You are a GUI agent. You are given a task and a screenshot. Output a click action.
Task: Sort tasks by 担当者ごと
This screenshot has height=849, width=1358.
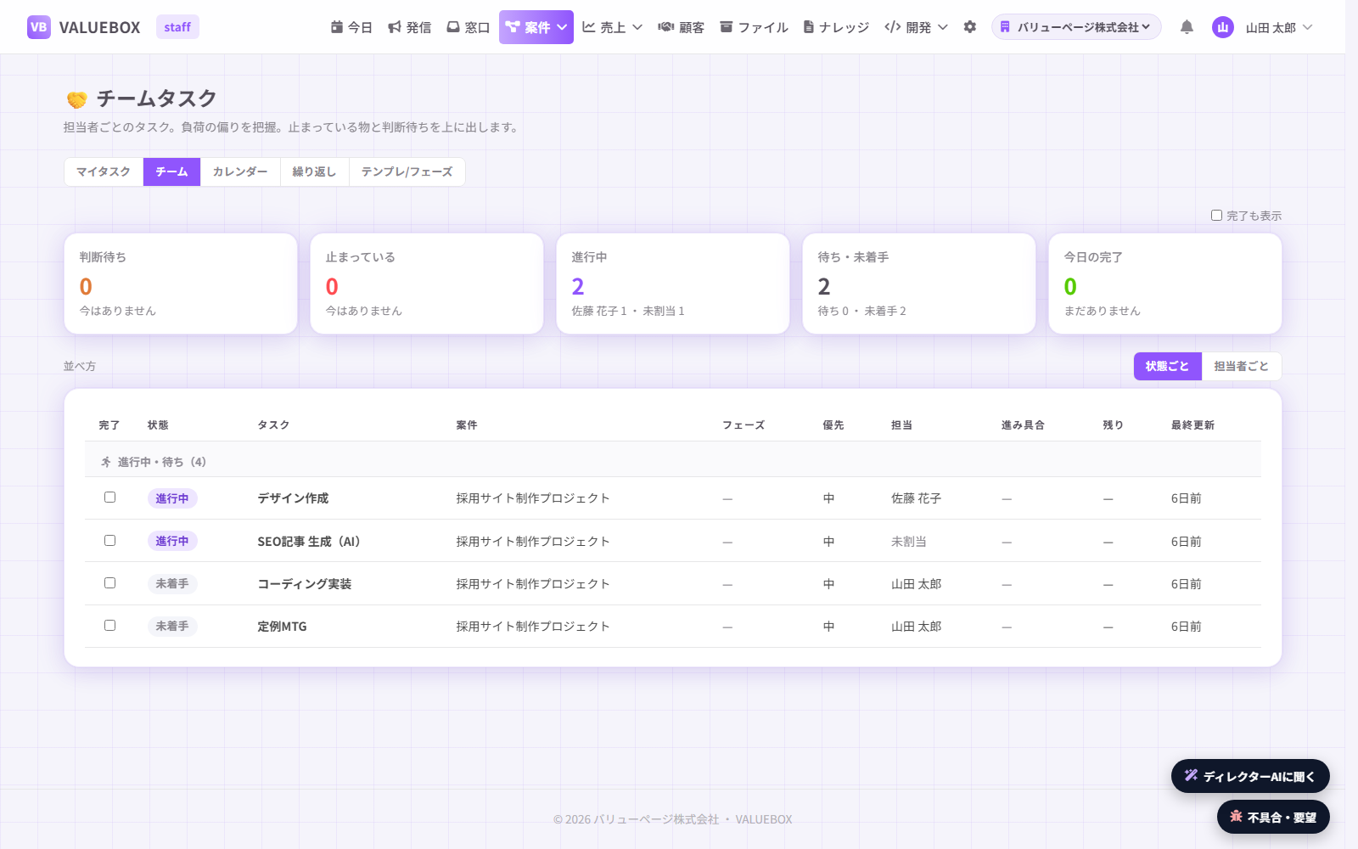tap(1241, 366)
